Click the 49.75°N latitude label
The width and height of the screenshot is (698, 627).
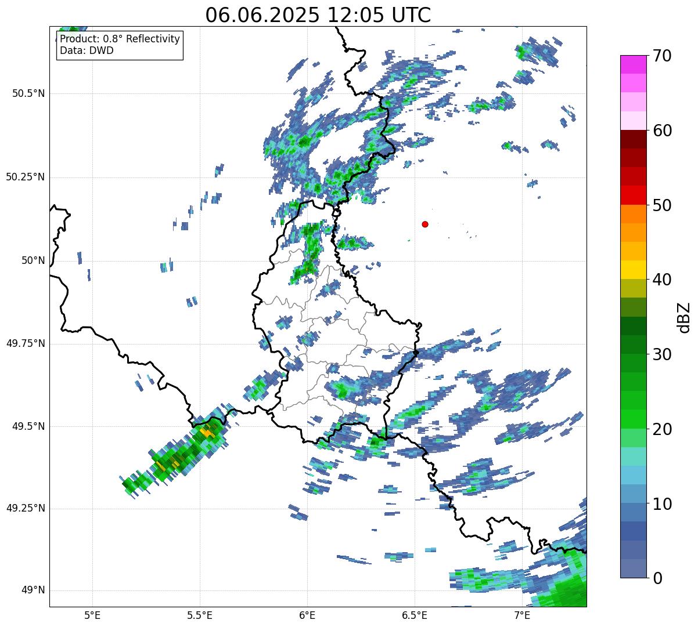pos(25,343)
